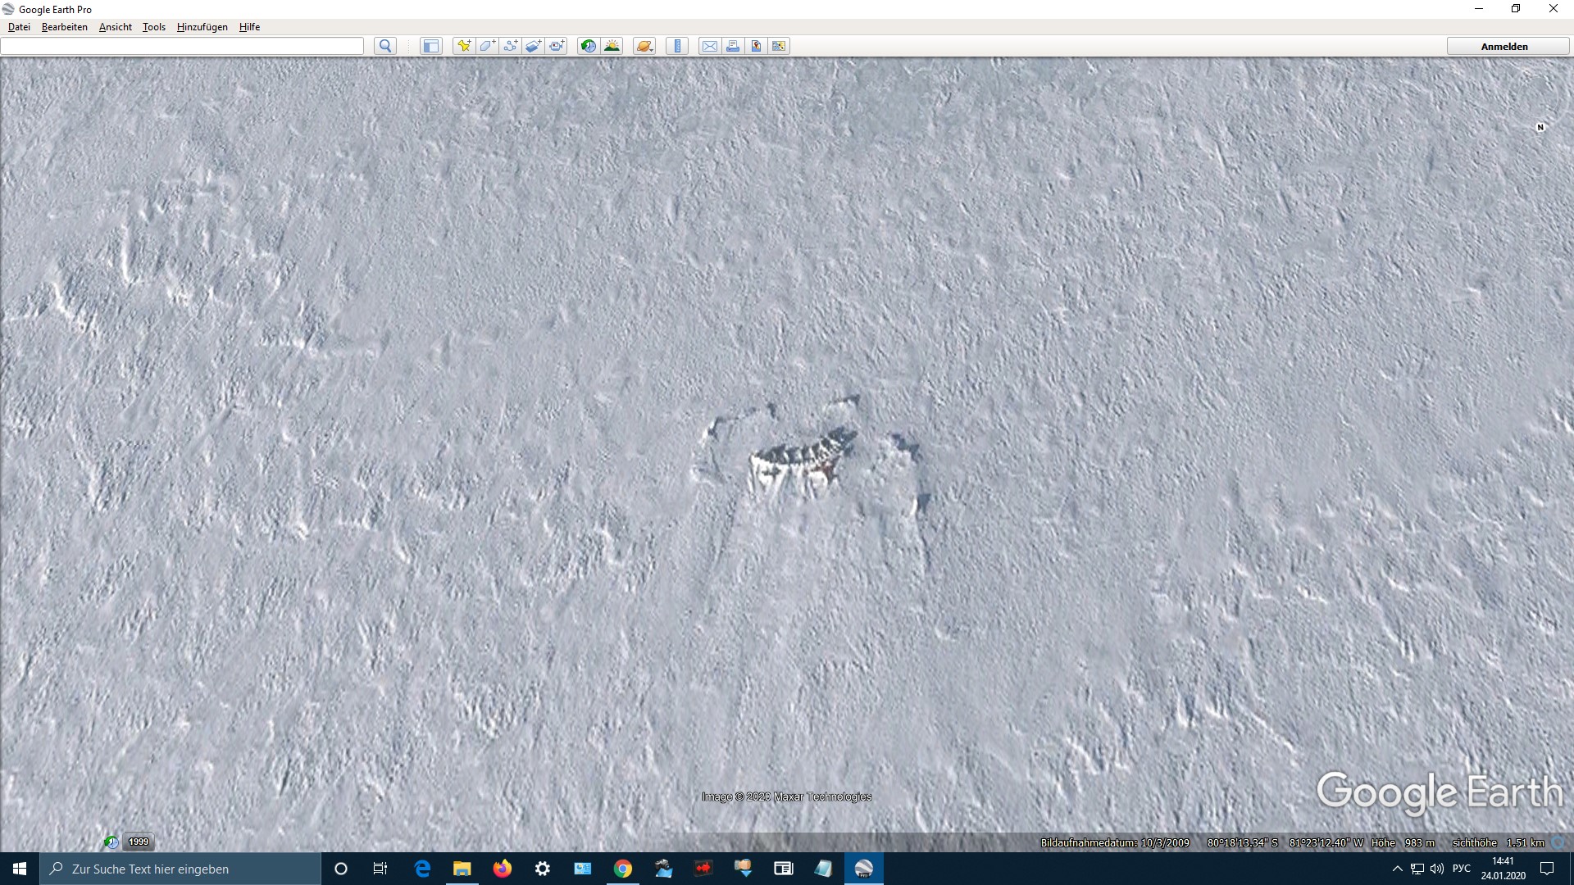Open the Hinzufügen menu
The image size is (1574, 885).
tap(202, 27)
